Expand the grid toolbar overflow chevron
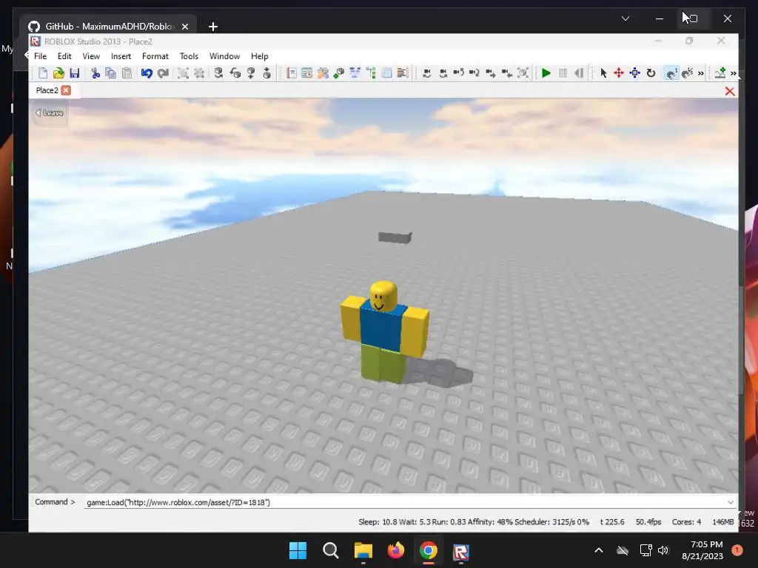 [x=701, y=73]
